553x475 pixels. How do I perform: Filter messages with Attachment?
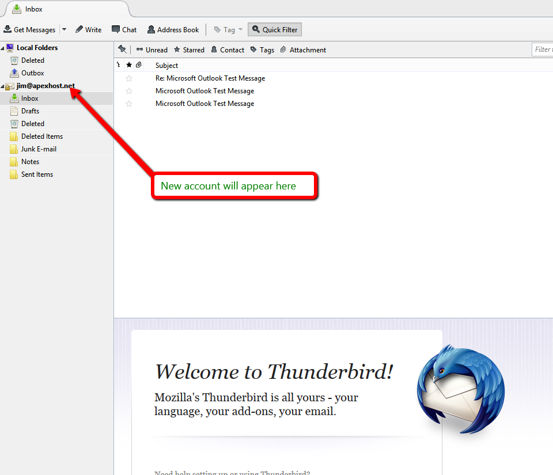[303, 50]
